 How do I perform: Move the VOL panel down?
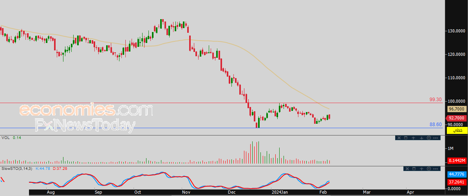(x=421, y=138)
